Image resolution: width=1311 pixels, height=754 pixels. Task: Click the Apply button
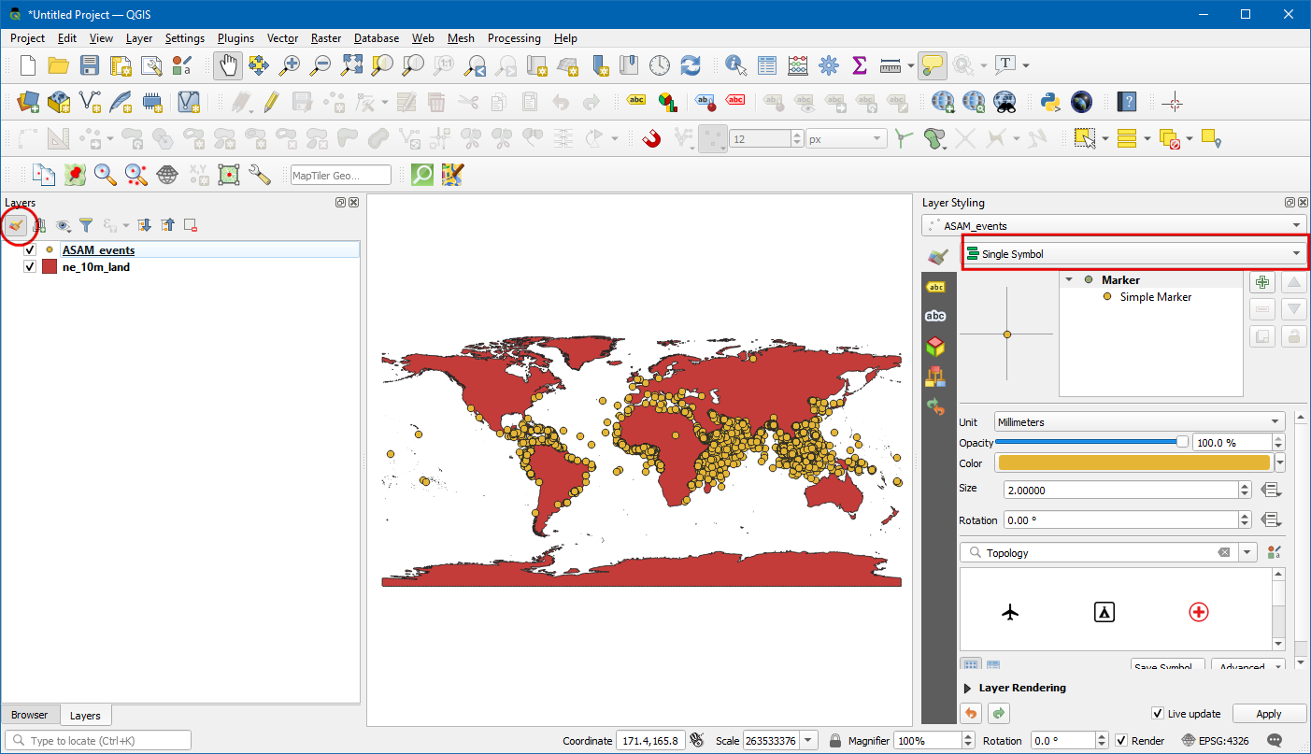(1268, 714)
